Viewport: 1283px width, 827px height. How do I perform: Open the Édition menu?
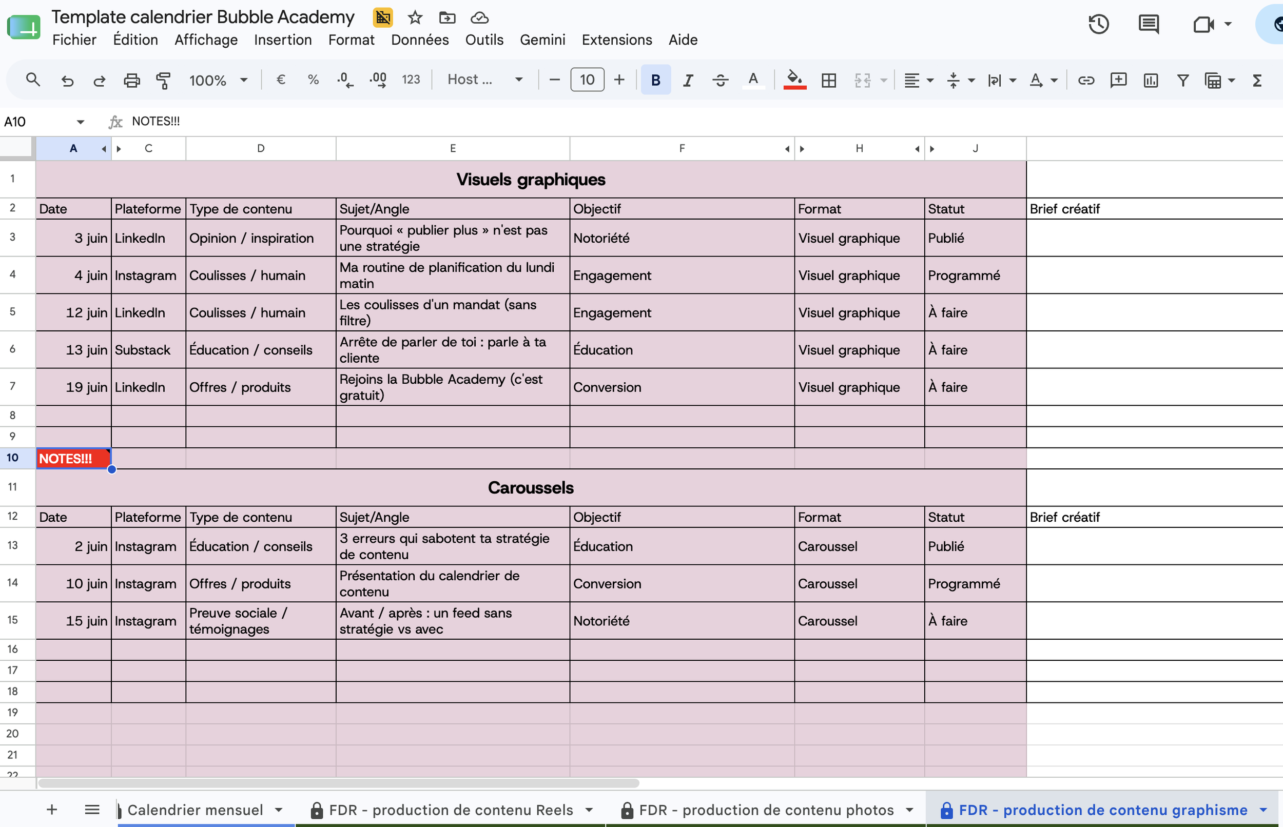(135, 40)
